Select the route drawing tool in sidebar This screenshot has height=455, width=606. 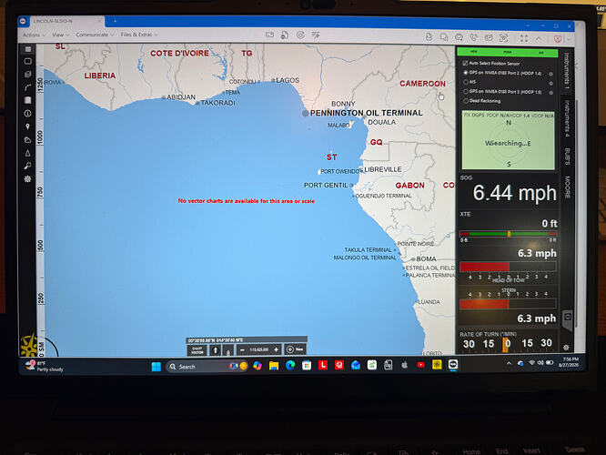(28, 87)
